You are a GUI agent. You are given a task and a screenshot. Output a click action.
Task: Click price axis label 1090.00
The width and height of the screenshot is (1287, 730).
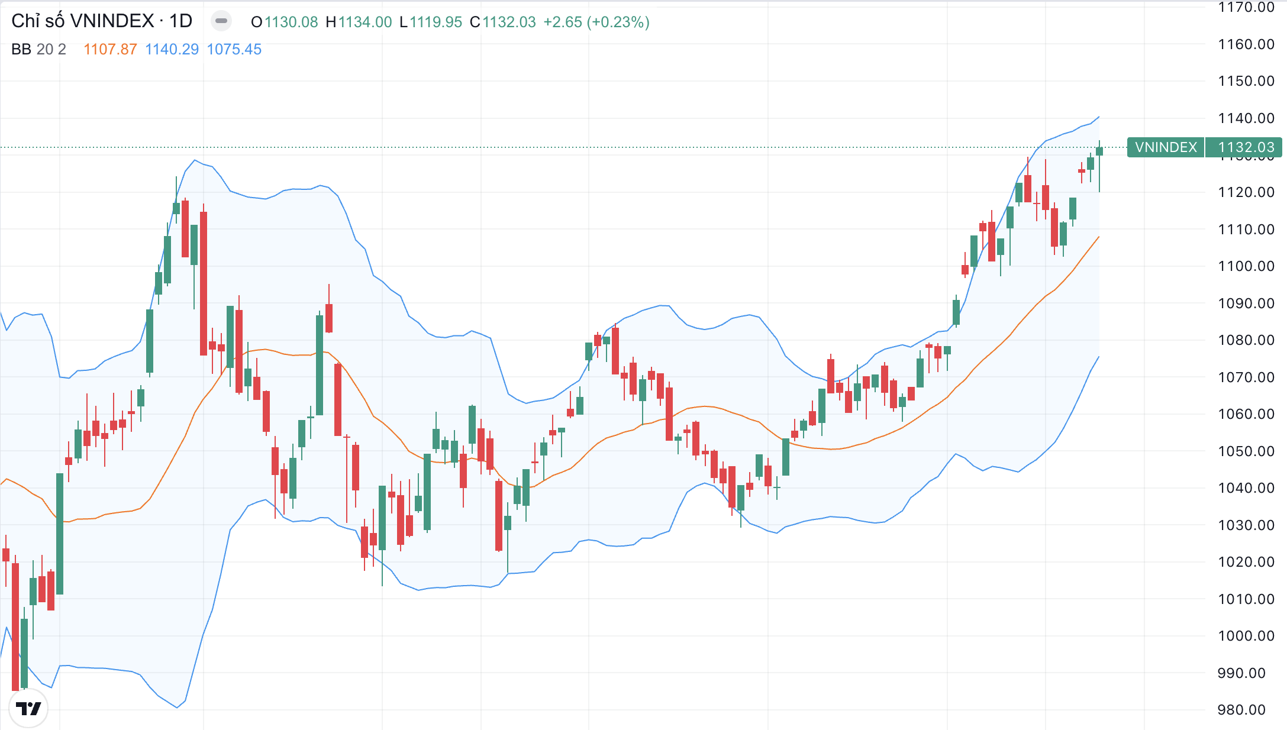[x=1246, y=303]
